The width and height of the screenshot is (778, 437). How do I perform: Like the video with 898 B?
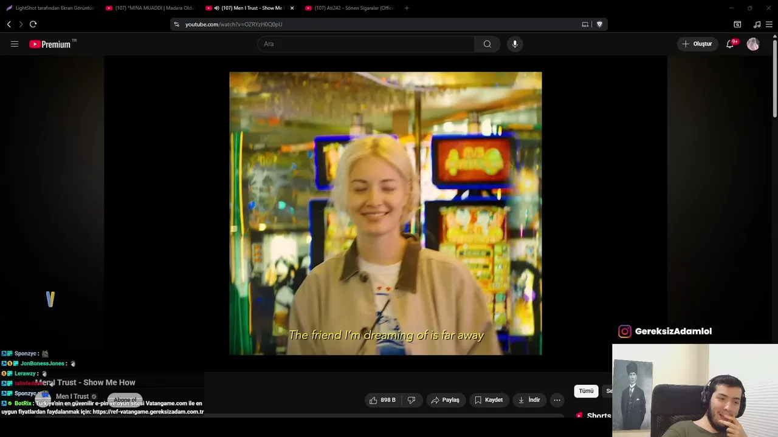click(x=383, y=400)
